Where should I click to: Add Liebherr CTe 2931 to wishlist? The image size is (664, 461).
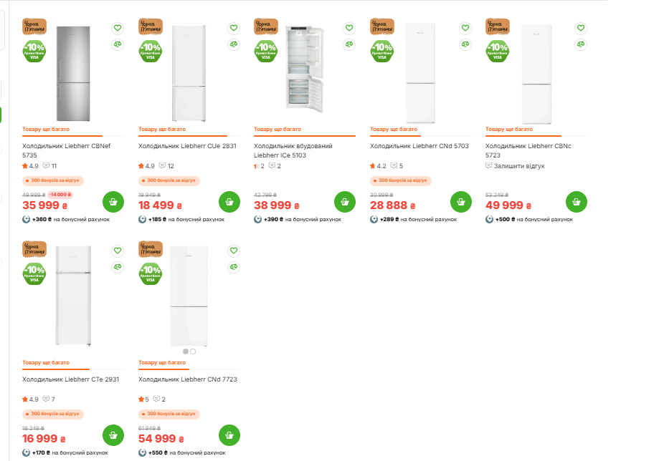coord(118,251)
